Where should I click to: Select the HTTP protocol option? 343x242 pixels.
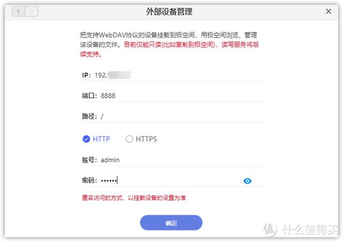86,139
